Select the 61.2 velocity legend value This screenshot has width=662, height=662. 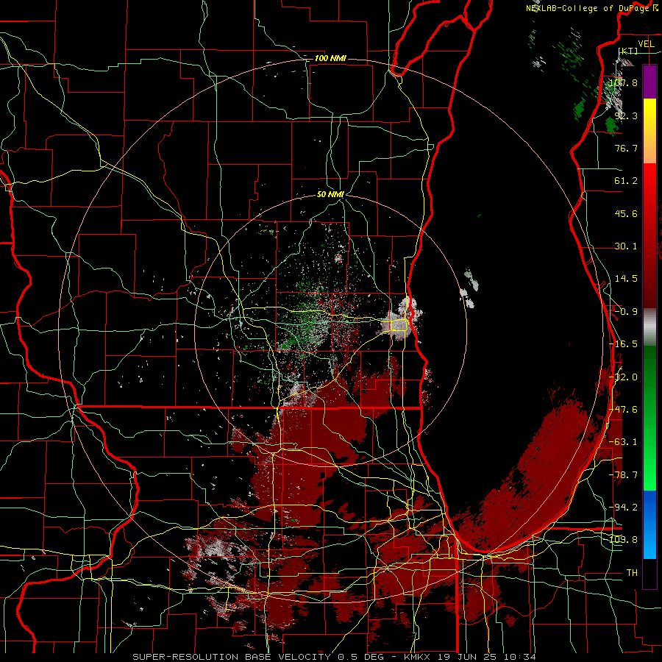pos(626,181)
